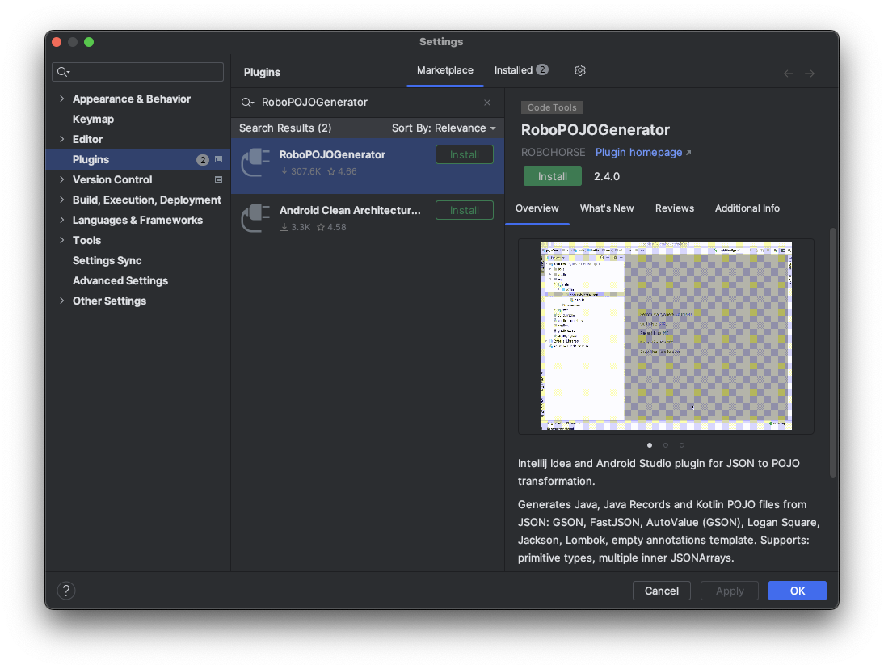Click the plugin search field with RoboPOJOGenerator
This screenshot has width=884, height=669.
coord(367,103)
